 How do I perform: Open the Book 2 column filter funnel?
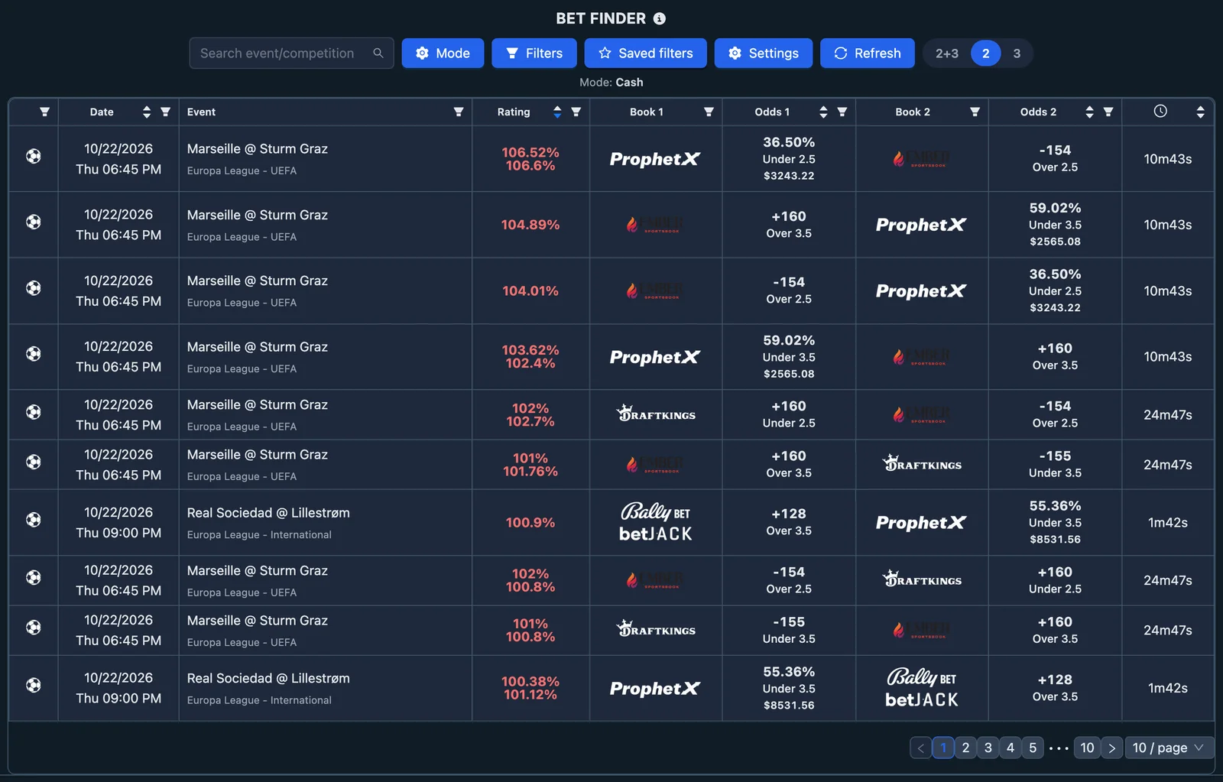975,112
